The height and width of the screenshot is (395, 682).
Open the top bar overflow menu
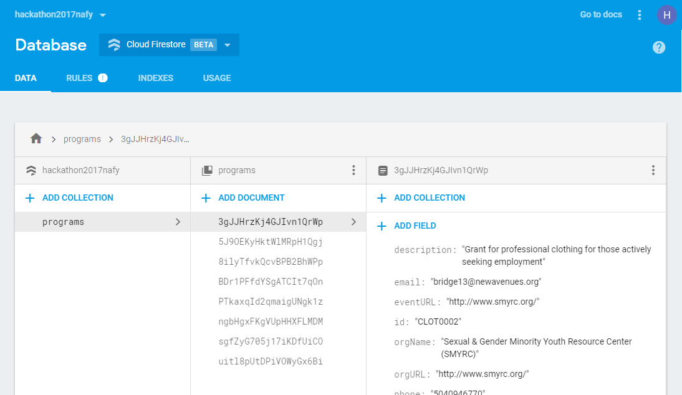click(x=640, y=15)
